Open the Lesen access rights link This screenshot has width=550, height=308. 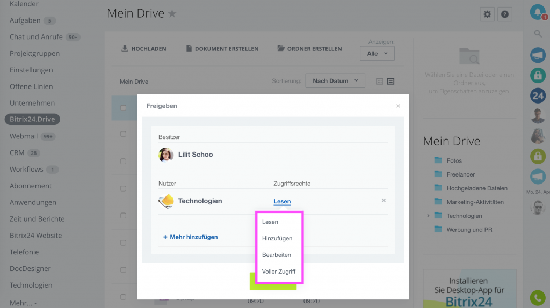(282, 201)
